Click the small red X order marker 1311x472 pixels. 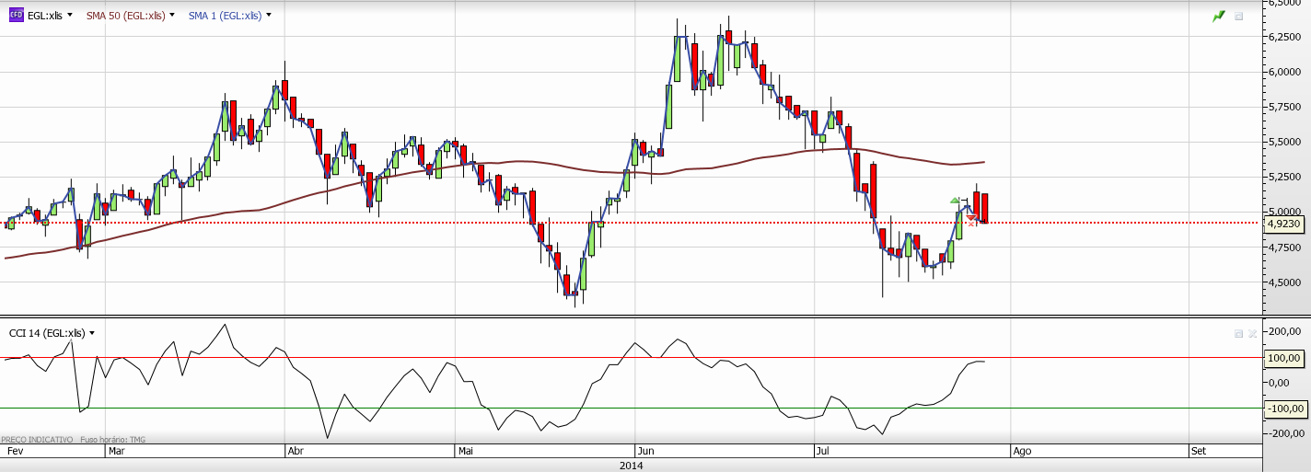click(x=971, y=223)
